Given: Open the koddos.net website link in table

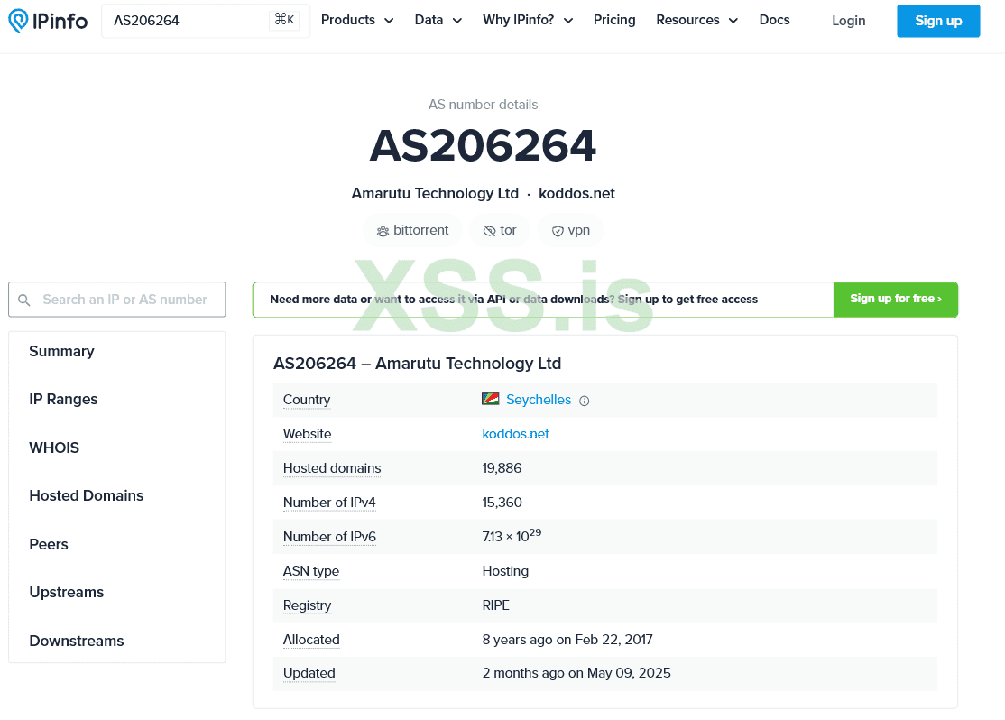Looking at the screenshot, I should click(515, 434).
